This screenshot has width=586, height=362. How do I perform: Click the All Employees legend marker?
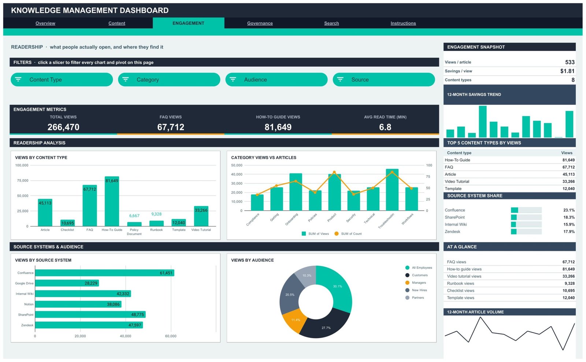pyautogui.click(x=407, y=268)
